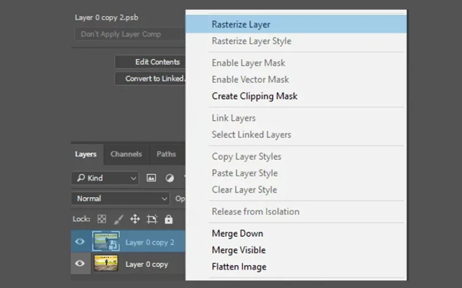Hide the Layer 0 copy 2 layer
462x288 pixels.
click(x=80, y=241)
